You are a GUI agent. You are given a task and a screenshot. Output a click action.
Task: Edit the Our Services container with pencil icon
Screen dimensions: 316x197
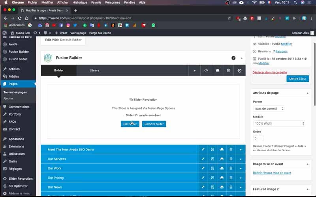click(203, 159)
